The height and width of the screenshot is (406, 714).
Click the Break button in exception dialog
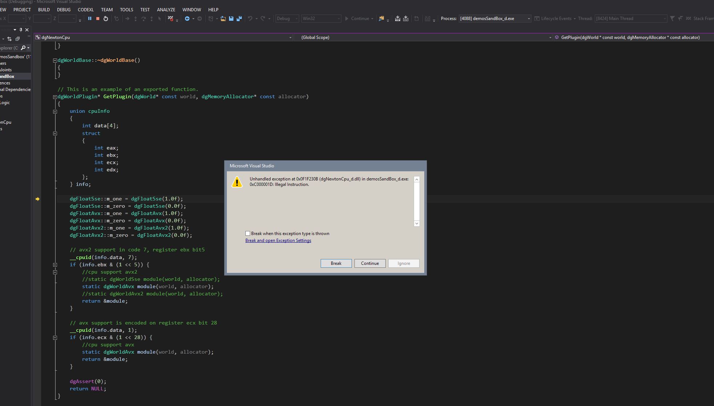336,263
